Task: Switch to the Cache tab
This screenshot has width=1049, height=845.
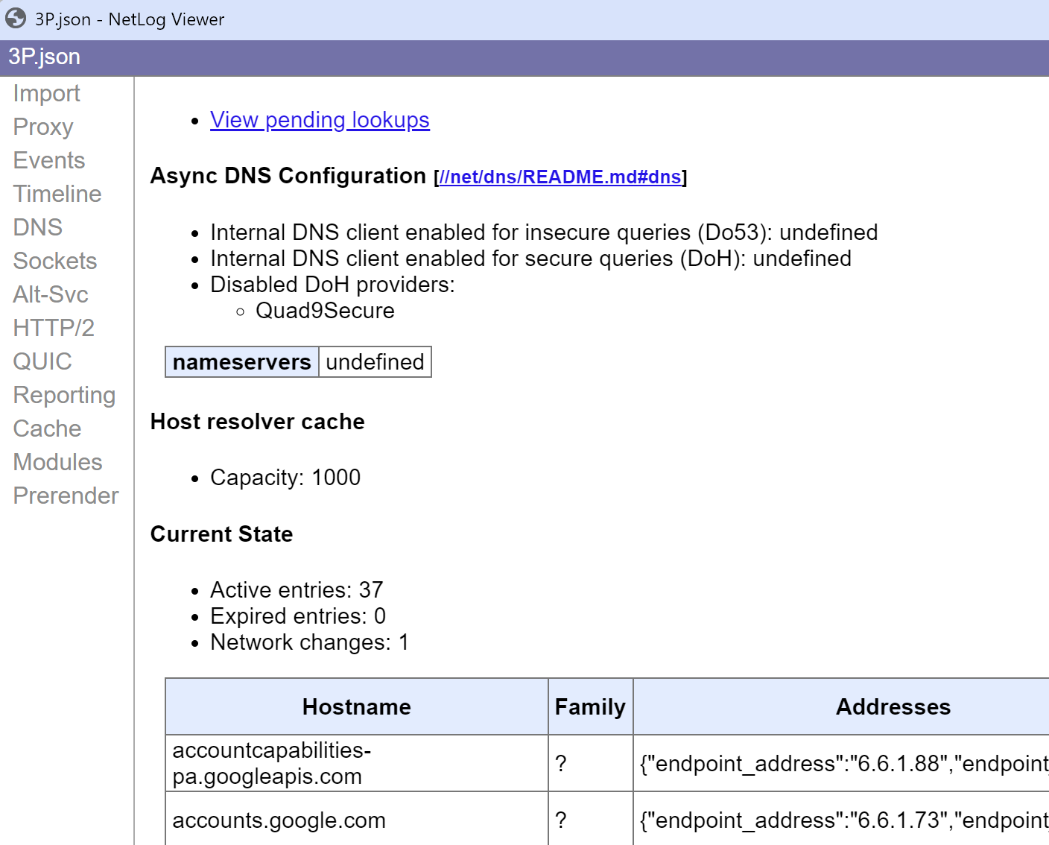Action: pos(47,428)
